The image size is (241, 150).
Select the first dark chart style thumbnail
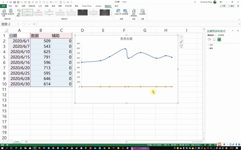pyautogui.click(x=82, y=12)
